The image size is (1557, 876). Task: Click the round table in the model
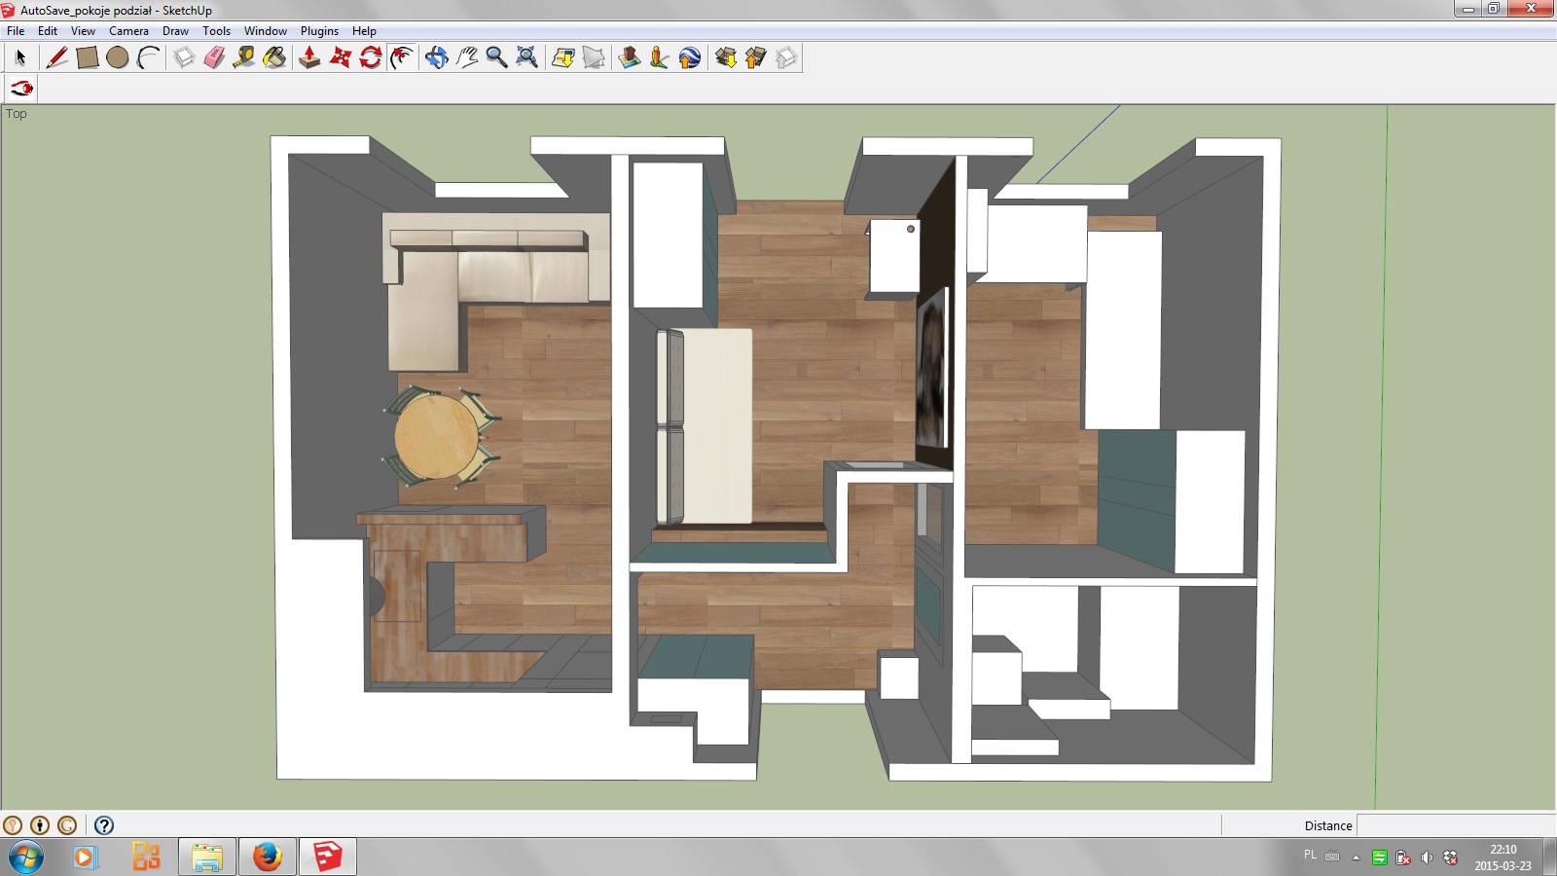tap(436, 435)
